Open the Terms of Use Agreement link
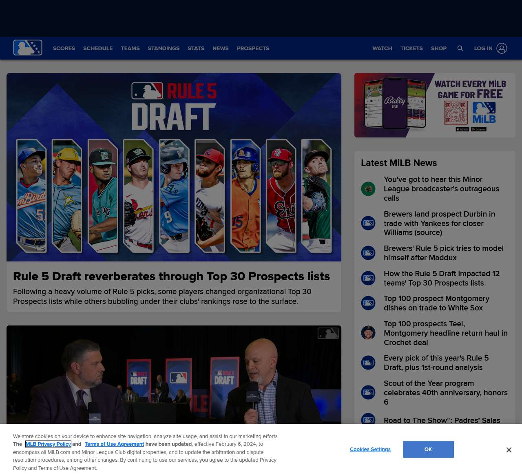 (x=114, y=444)
